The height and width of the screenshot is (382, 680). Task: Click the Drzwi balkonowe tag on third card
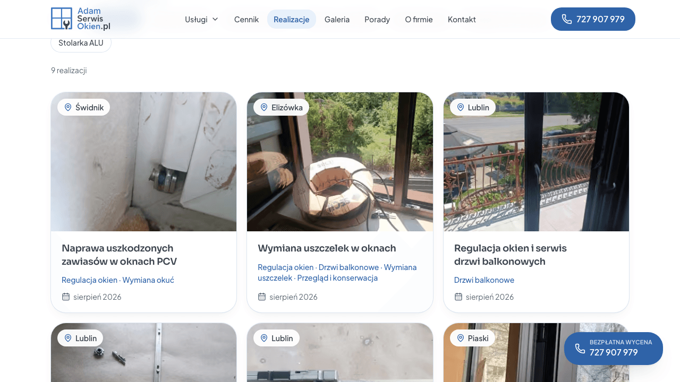tap(484, 280)
